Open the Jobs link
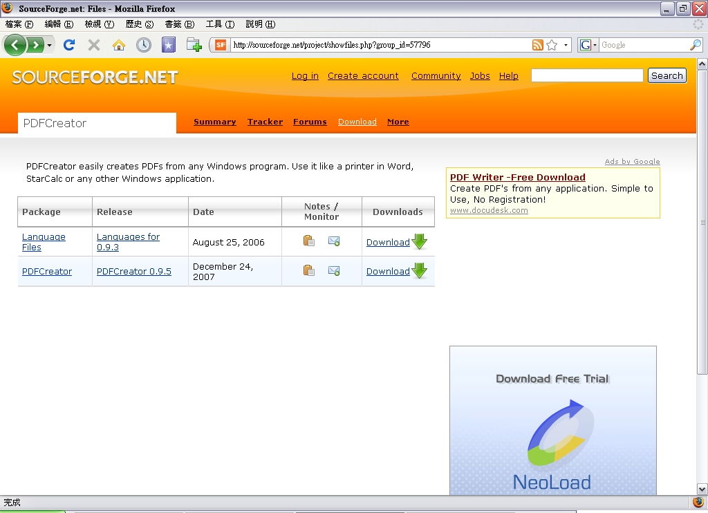The width and height of the screenshot is (708, 513). [x=480, y=76]
